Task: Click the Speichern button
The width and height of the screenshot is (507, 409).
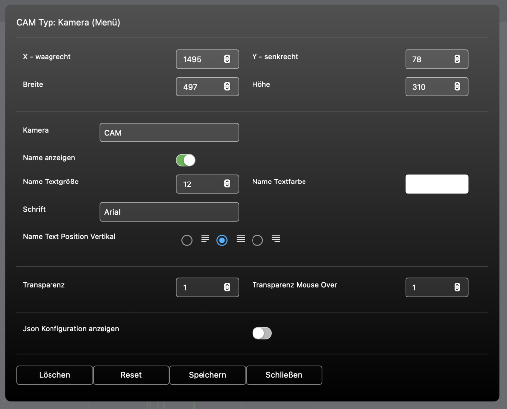Action: pos(207,375)
